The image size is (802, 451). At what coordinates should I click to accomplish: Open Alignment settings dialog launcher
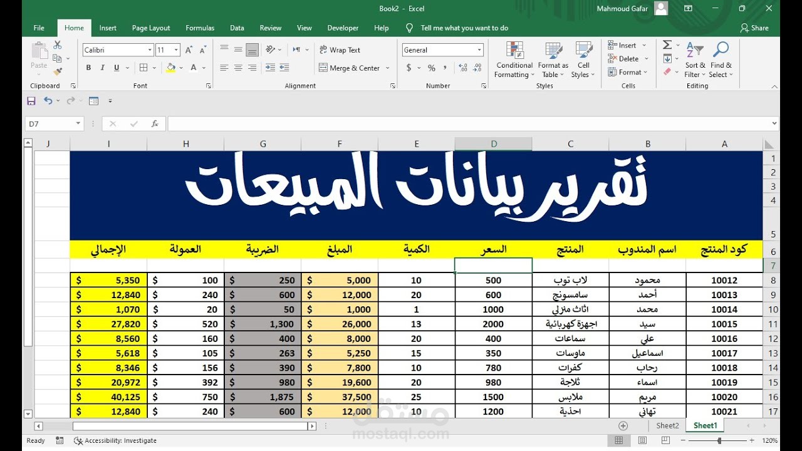[393, 86]
